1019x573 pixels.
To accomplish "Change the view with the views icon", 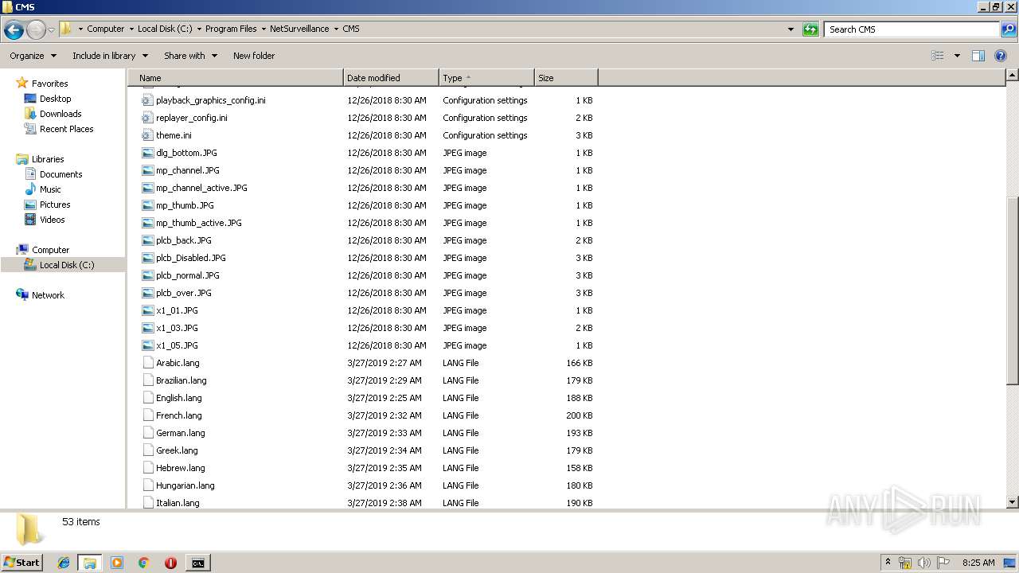I will point(938,56).
